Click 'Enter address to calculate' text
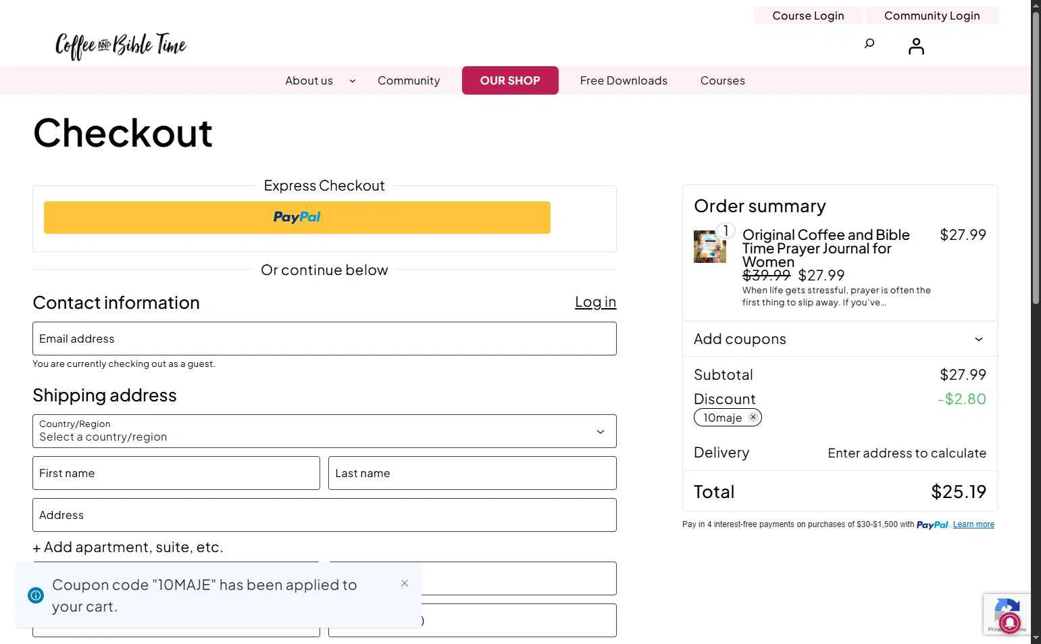 pyautogui.click(x=907, y=453)
